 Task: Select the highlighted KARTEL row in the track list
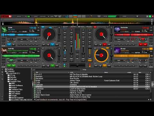tap(92, 87)
